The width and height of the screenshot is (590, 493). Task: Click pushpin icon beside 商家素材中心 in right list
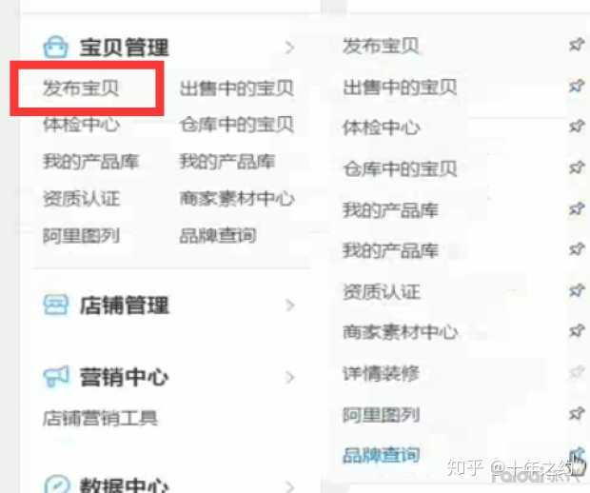pyautogui.click(x=577, y=331)
